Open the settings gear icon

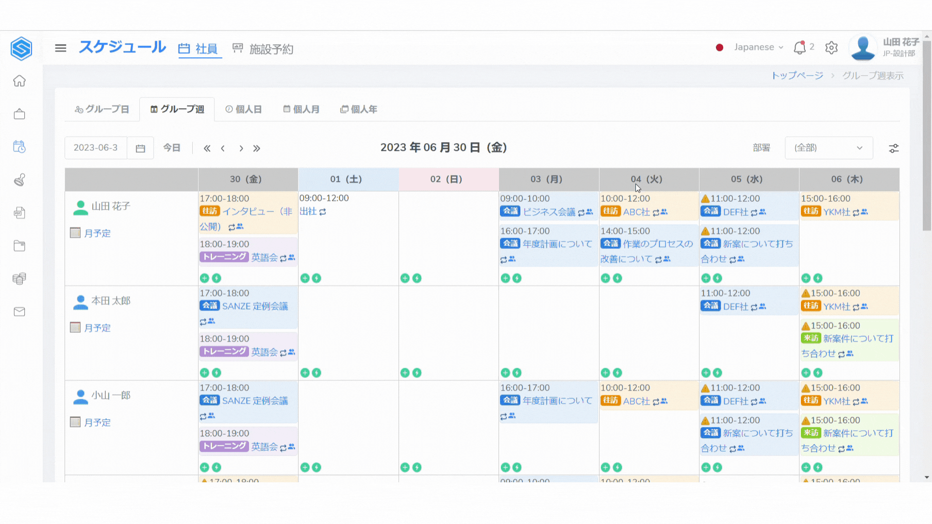click(832, 48)
